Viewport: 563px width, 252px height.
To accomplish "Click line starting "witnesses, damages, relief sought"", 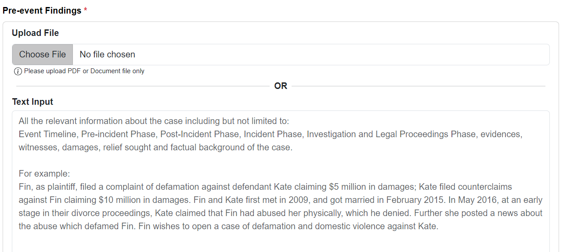I will coord(155,147).
